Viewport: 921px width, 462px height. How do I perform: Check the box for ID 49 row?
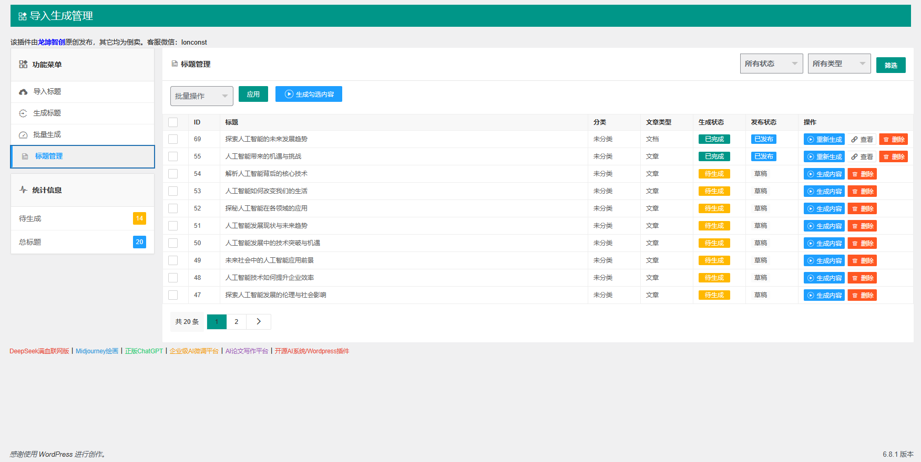coord(173,260)
